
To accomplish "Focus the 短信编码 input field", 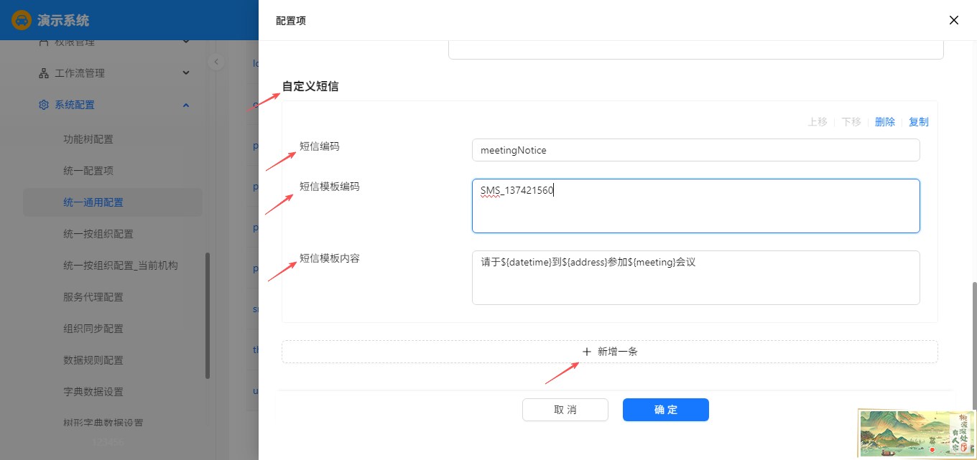I will click(x=695, y=150).
